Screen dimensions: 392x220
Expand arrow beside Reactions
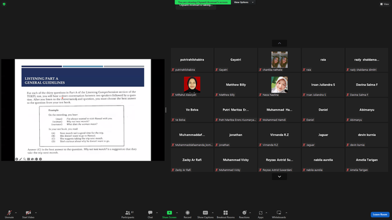pyautogui.click(x=251, y=213)
